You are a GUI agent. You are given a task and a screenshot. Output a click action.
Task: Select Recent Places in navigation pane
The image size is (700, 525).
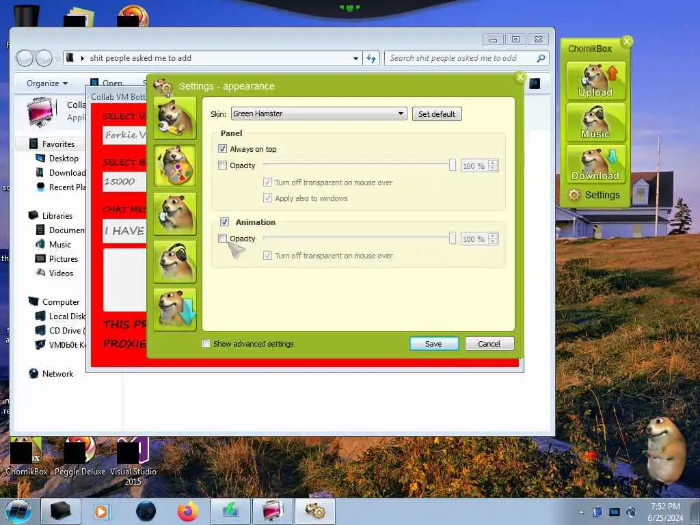click(x=60, y=187)
